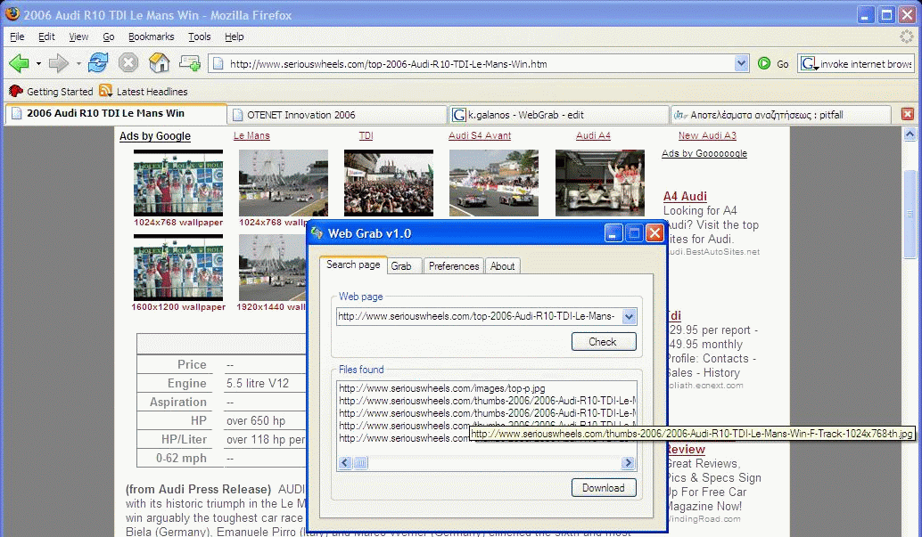Click the green Go icon
The image size is (922, 537).
[764, 63]
